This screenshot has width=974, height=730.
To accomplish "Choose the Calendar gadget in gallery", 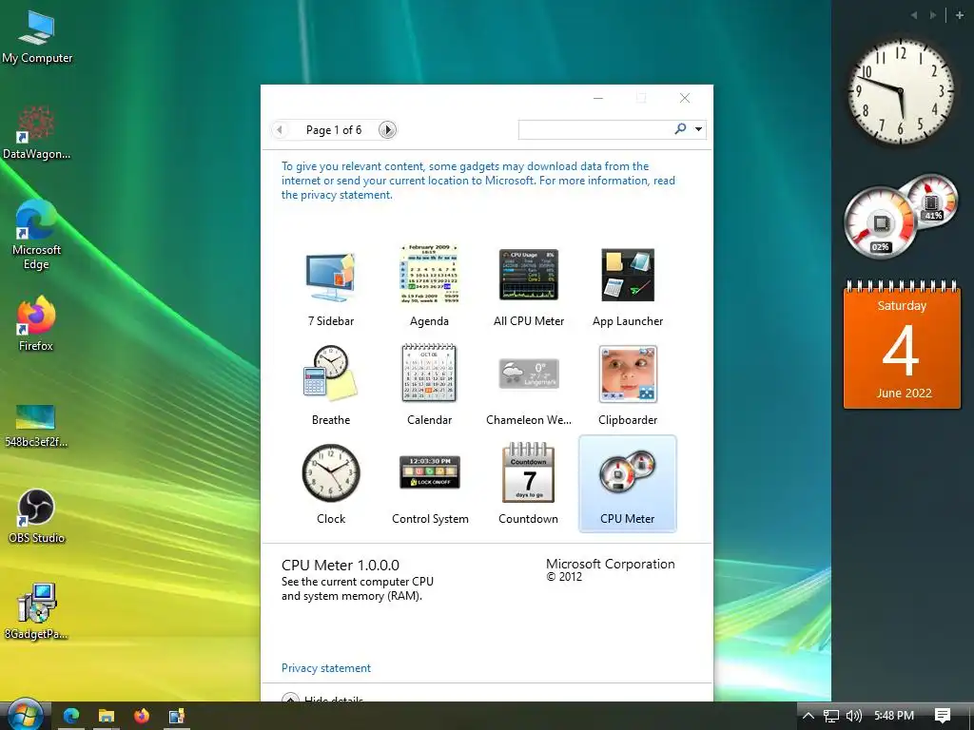I will click(429, 373).
